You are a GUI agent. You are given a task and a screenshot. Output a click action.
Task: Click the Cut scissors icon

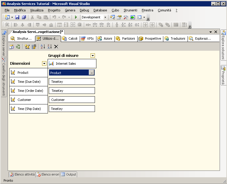[32, 17]
